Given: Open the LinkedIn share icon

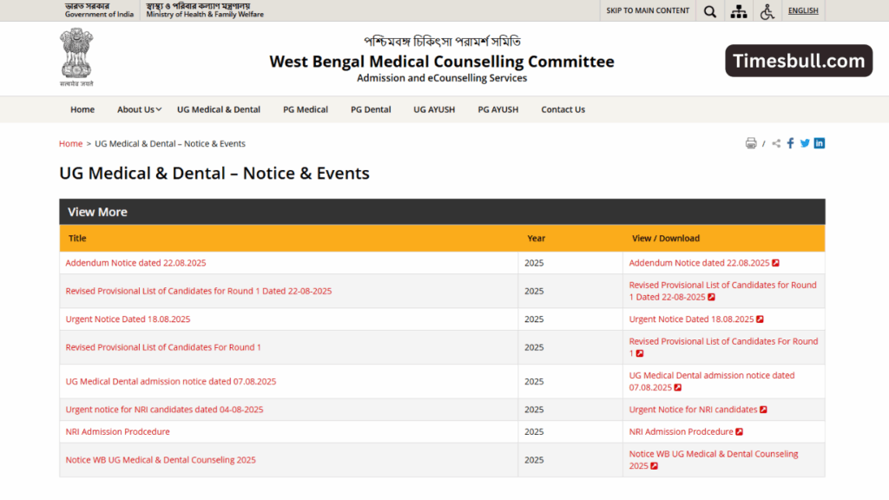Looking at the screenshot, I should pos(819,142).
